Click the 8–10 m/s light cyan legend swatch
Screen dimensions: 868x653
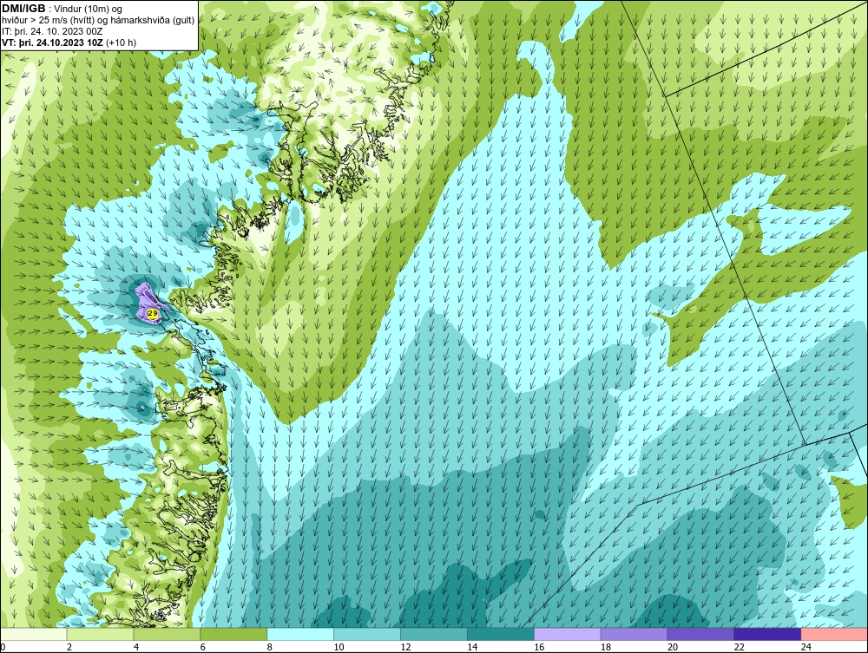click(300, 634)
